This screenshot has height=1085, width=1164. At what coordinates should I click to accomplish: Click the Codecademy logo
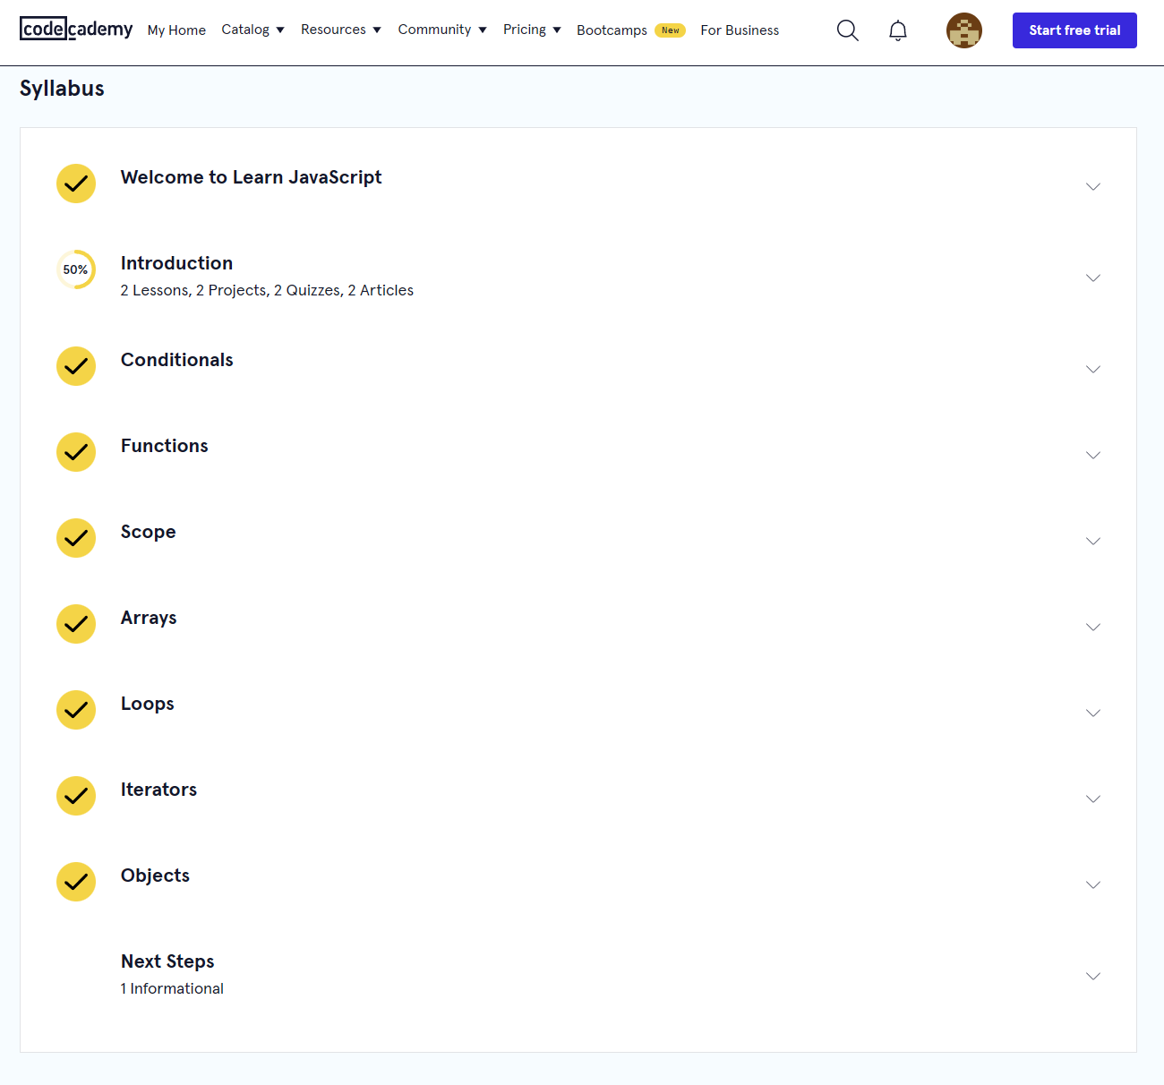point(75,28)
